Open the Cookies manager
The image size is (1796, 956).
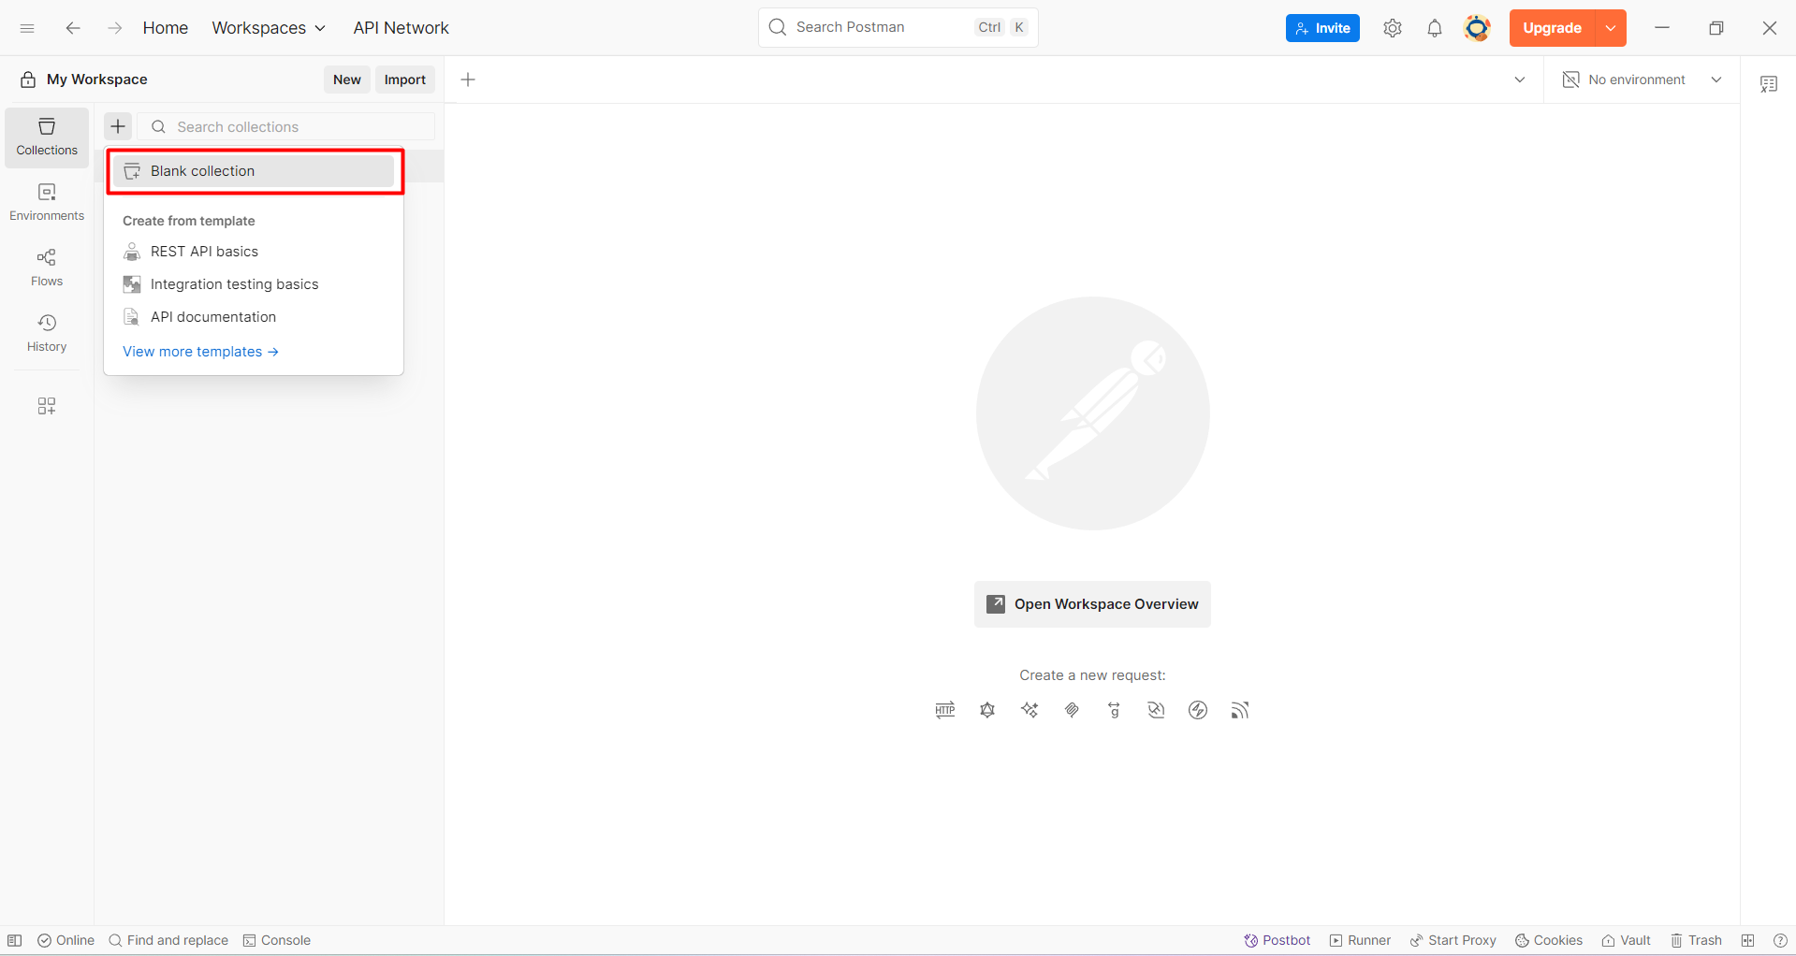coord(1548,940)
